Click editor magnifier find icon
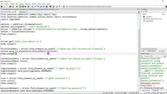Viewport: 167px width, 94px height. tap(139, 12)
